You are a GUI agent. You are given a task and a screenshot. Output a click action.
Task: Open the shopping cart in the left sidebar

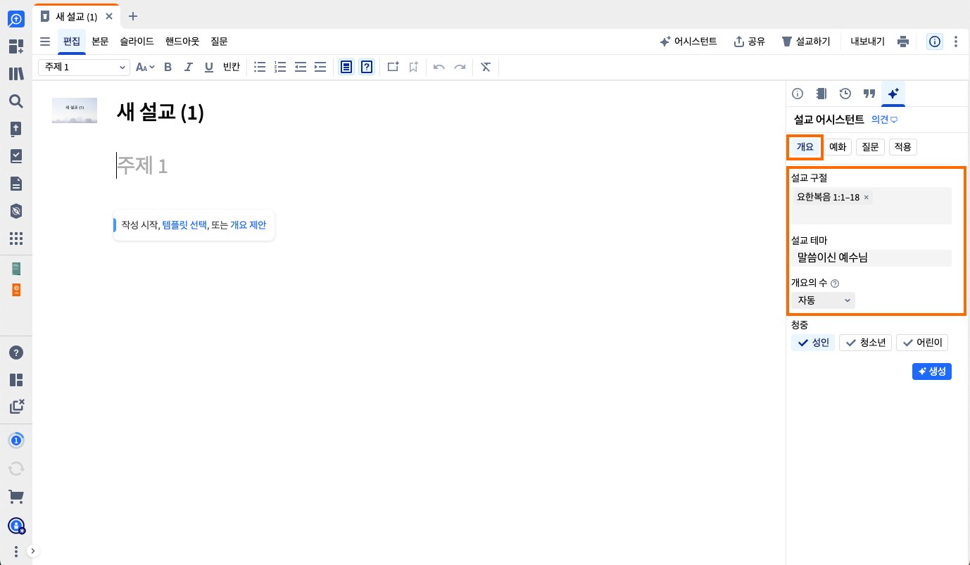pyautogui.click(x=16, y=497)
